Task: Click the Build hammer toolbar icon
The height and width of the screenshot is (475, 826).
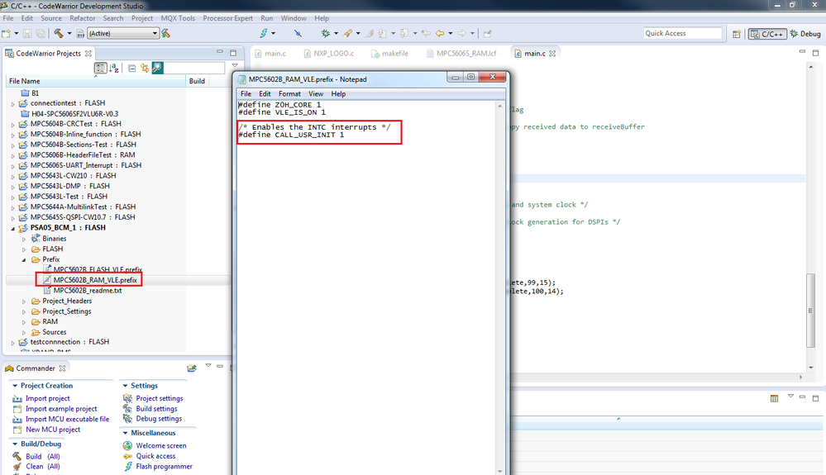Action: pyautogui.click(x=59, y=34)
